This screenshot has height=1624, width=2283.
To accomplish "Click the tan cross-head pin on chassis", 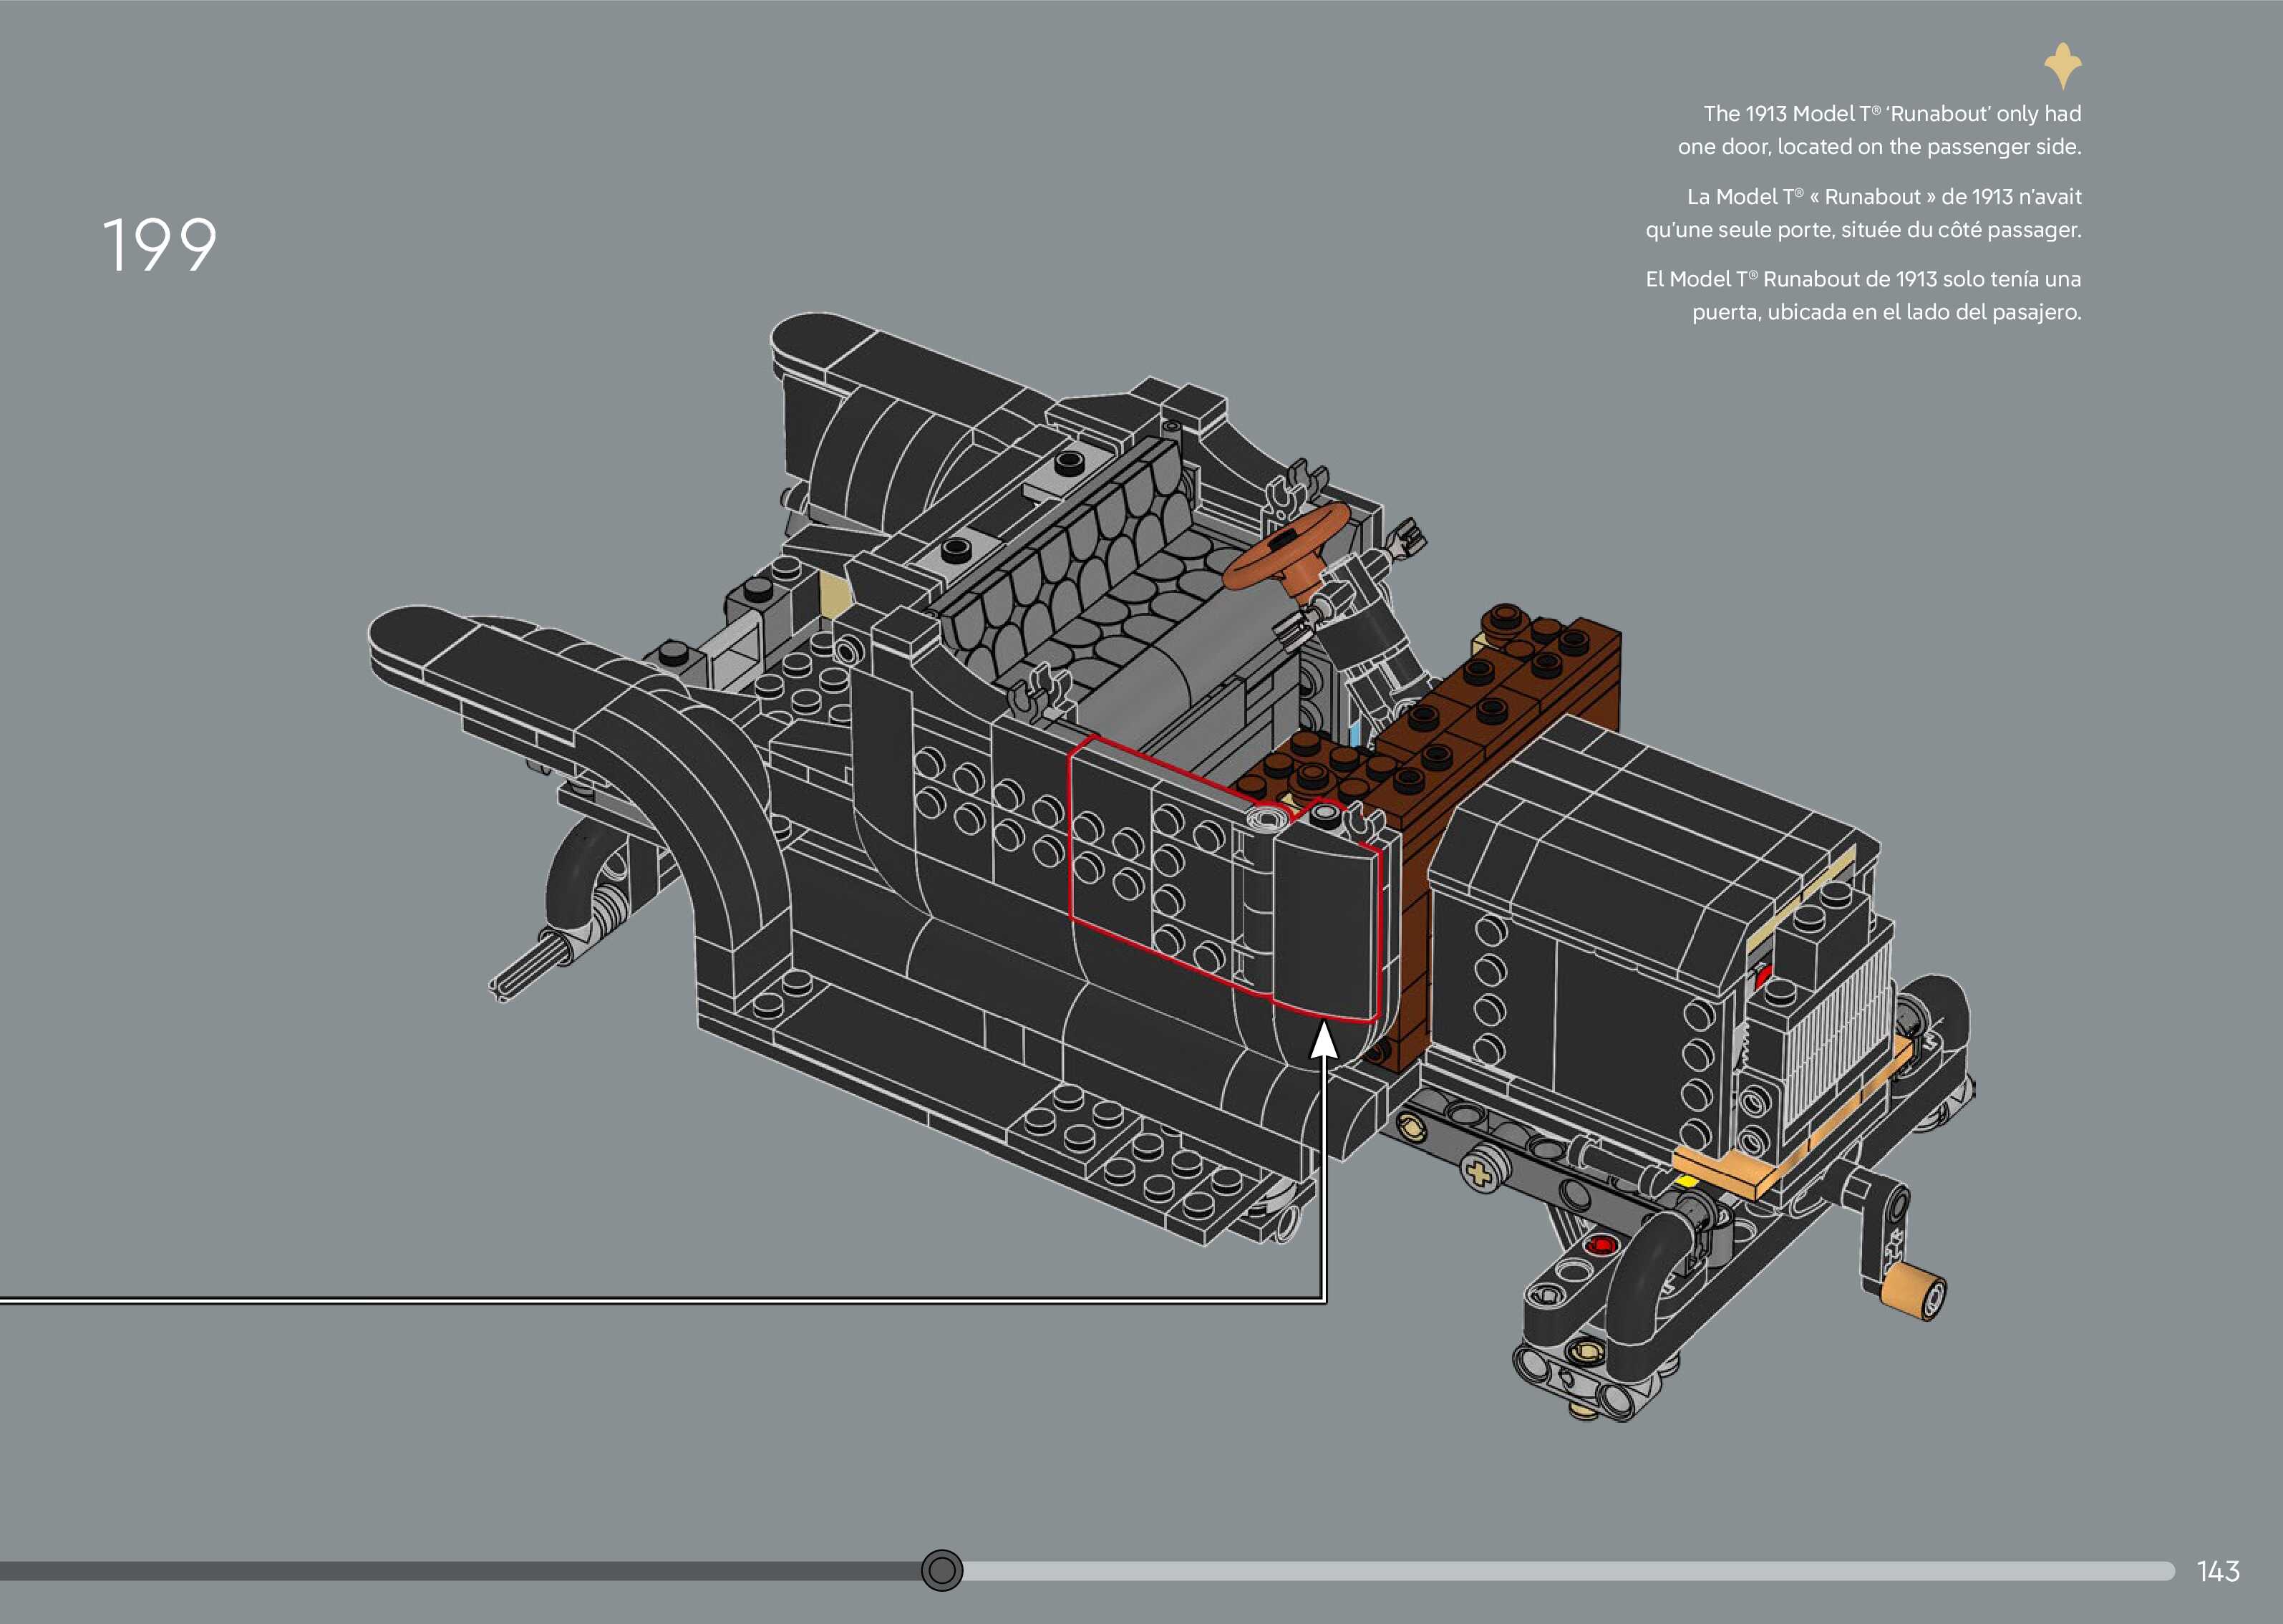I will click(1479, 1172).
